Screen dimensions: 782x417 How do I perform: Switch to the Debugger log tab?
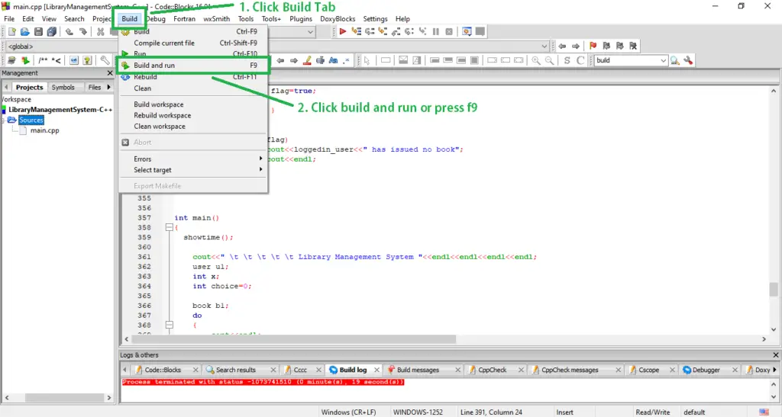pyautogui.click(x=706, y=370)
